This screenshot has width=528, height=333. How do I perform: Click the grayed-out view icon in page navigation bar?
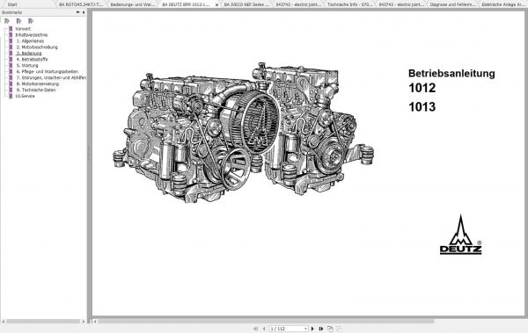pyautogui.click(x=339, y=329)
